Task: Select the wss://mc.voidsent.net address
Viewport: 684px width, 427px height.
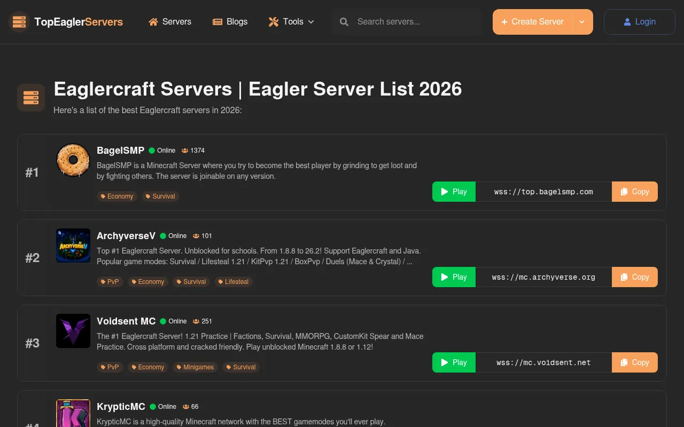Action: (543, 362)
